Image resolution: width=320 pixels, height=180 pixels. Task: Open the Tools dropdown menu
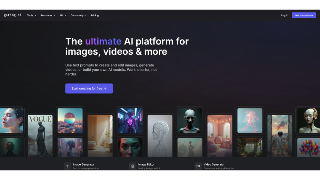click(32, 15)
